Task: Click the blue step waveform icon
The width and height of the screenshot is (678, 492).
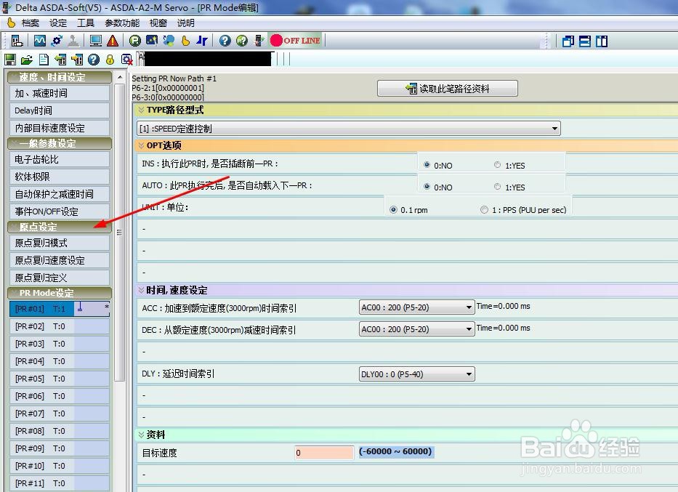Action: (202, 41)
